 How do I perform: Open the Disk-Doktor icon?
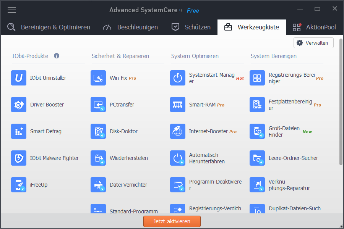coord(98,131)
